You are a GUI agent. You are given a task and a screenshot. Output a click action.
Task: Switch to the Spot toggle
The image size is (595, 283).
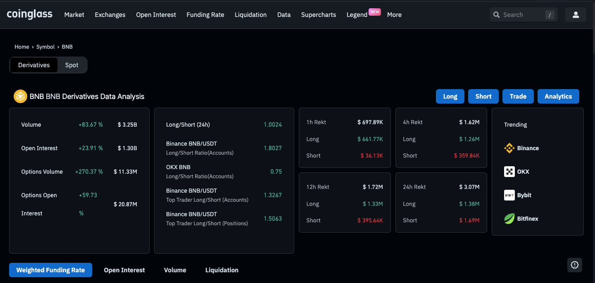(71, 65)
